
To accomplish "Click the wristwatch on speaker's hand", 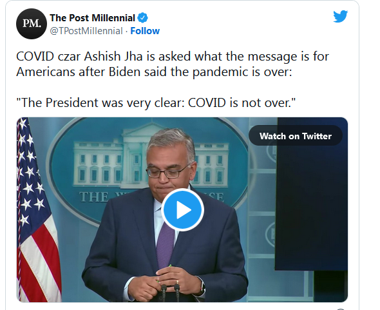I will pos(202,288).
